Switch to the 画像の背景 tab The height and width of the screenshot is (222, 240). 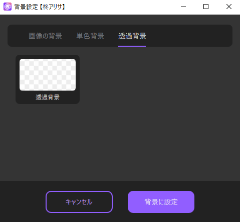pos(45,36)
